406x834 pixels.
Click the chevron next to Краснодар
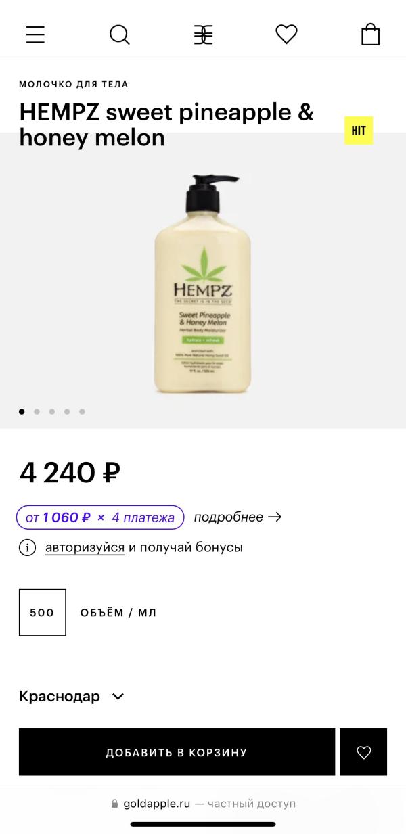pyautogui.click(x=118, y=696)
